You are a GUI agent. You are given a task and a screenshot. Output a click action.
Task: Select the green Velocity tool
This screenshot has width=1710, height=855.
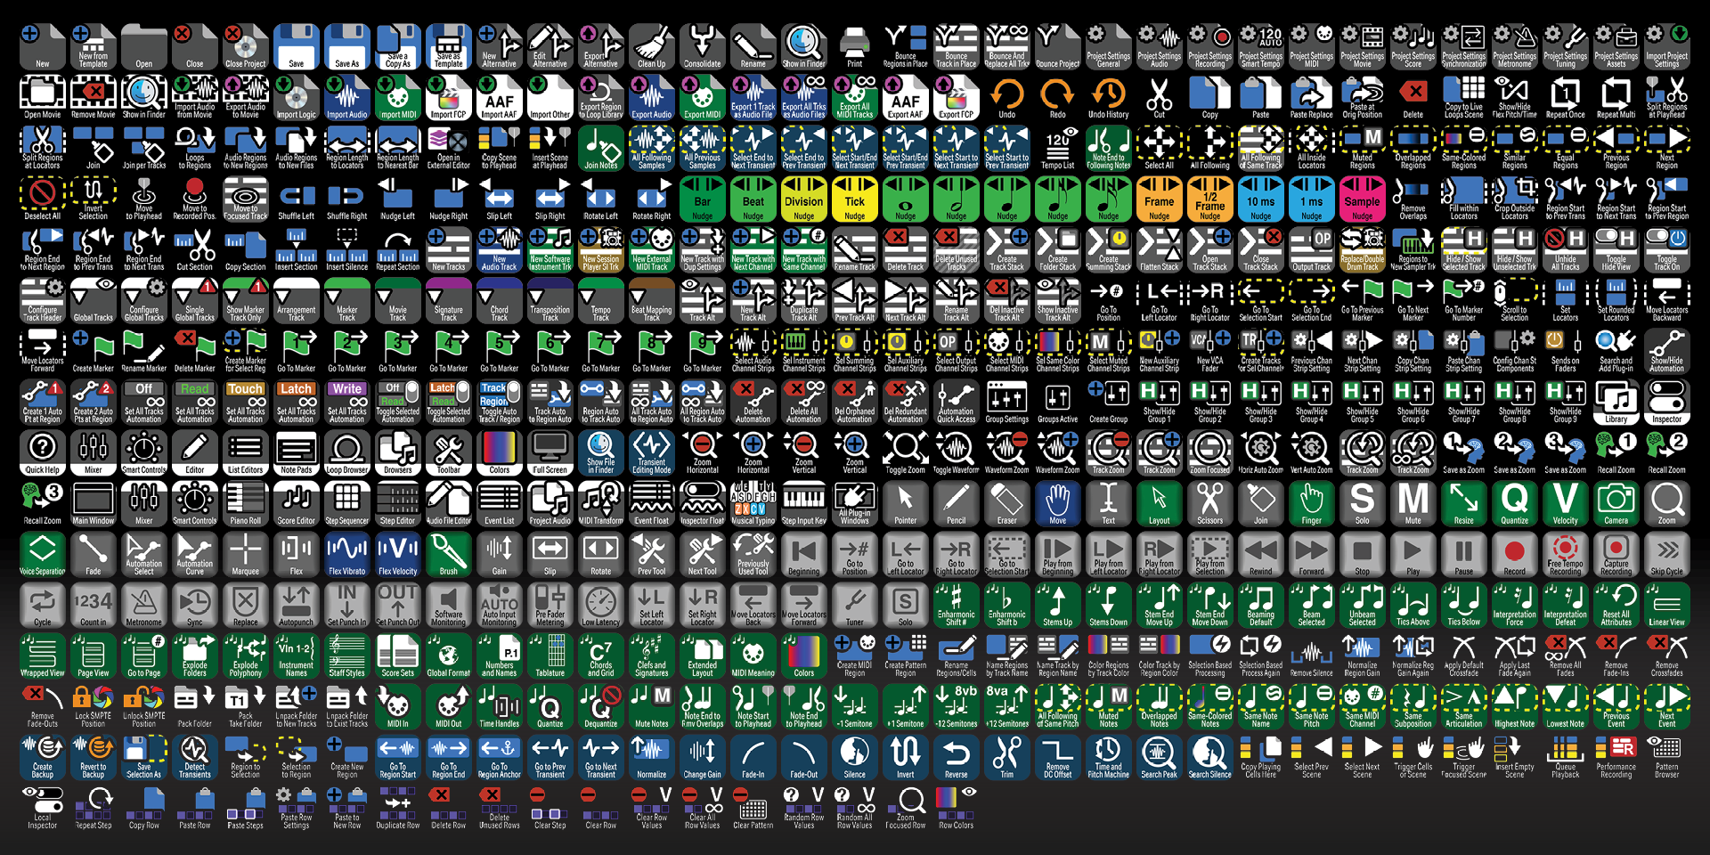pyautogui.click(x=1565, y=503)
